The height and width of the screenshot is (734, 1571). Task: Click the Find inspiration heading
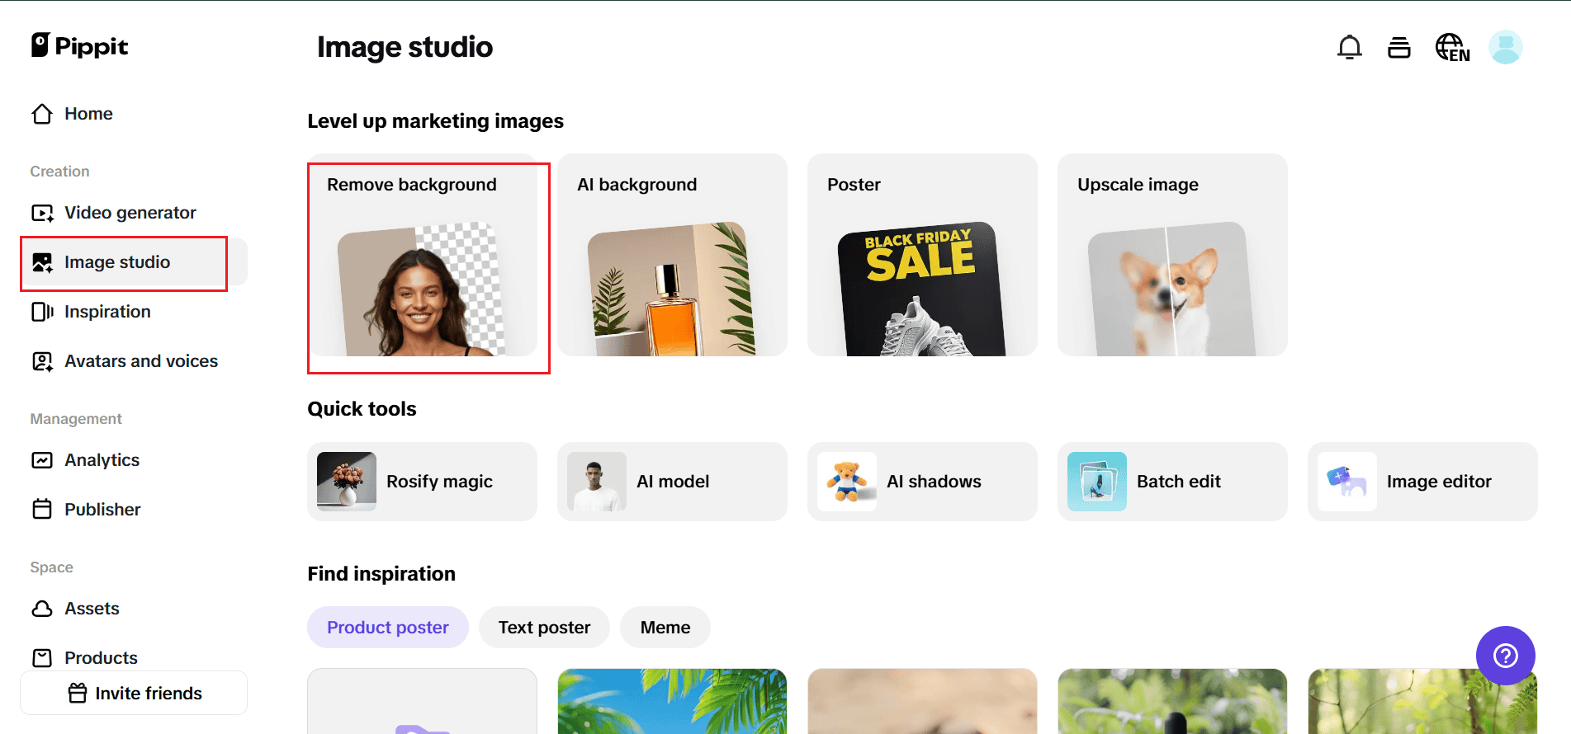(381, 574)
